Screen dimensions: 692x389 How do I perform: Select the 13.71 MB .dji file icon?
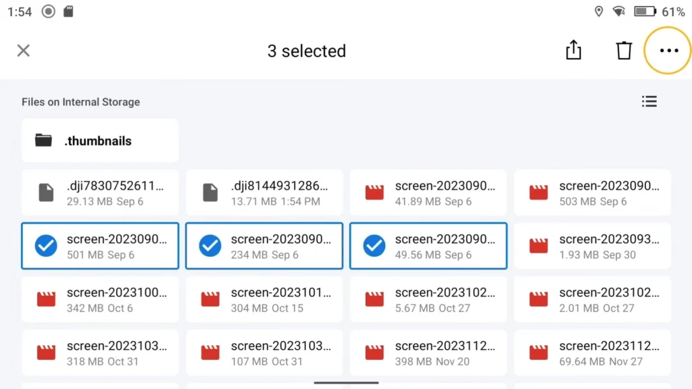(x=210, y=192)
